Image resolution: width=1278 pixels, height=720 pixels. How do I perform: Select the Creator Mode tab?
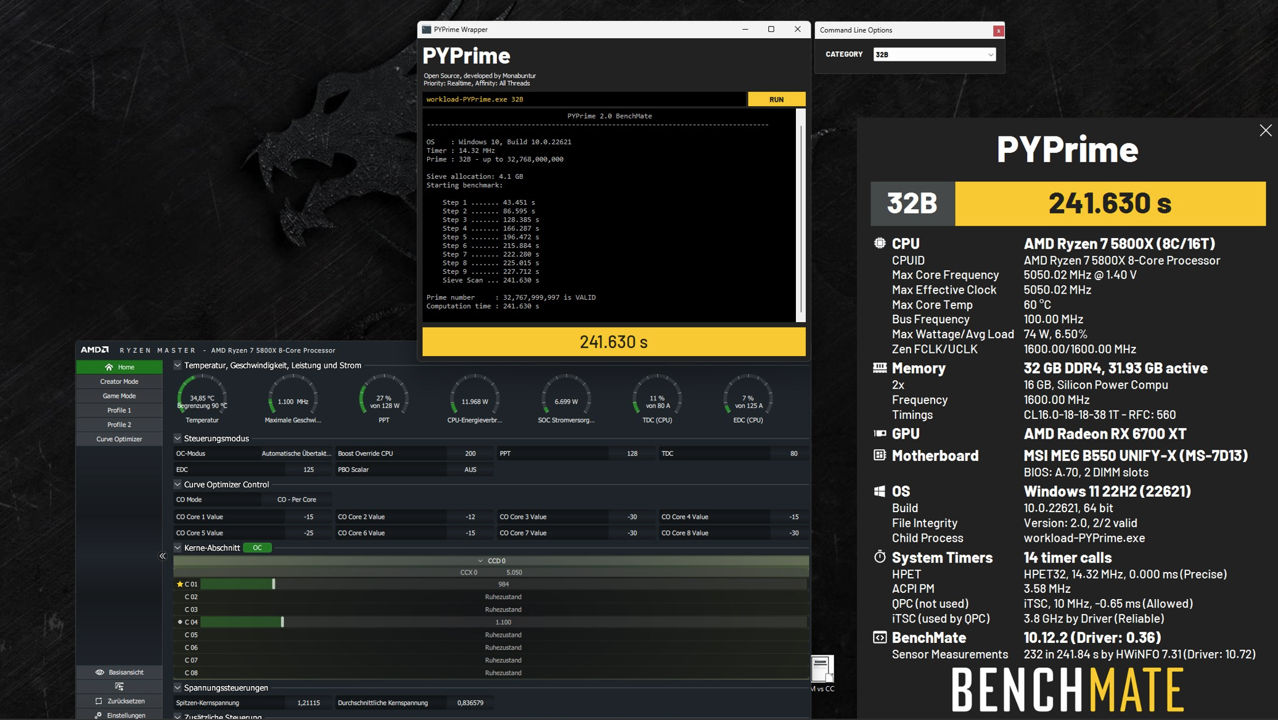(119, 381)
